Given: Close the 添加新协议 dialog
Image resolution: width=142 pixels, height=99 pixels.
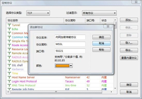Looking at the screenshot, I should click(108, 26).
